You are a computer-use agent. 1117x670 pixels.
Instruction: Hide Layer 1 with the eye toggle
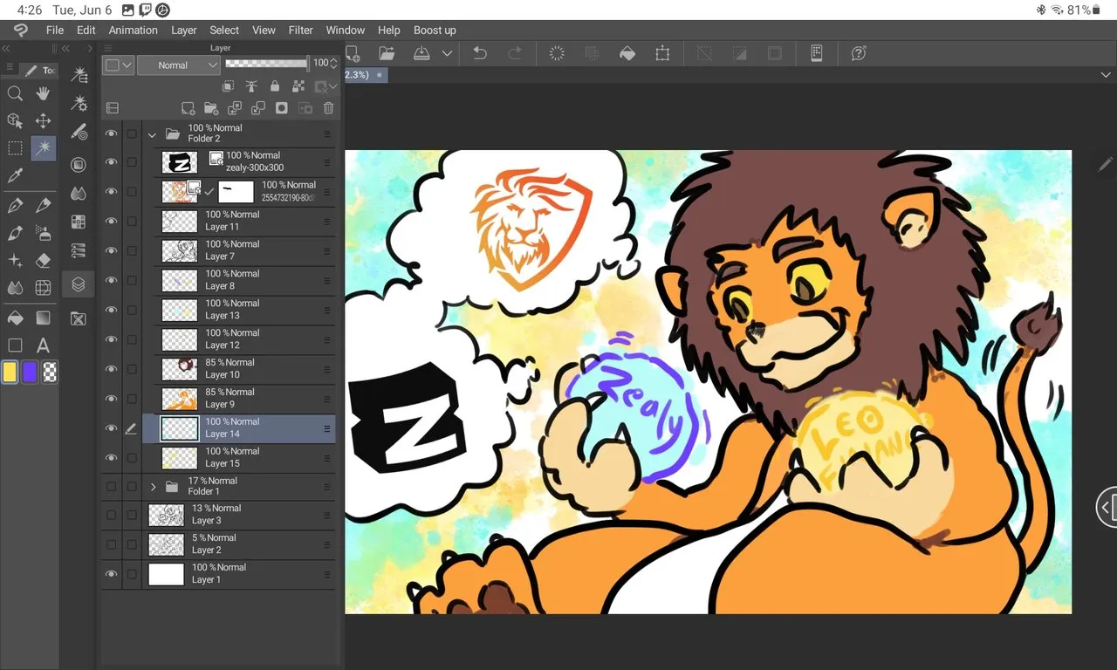(x=111, y=574)
